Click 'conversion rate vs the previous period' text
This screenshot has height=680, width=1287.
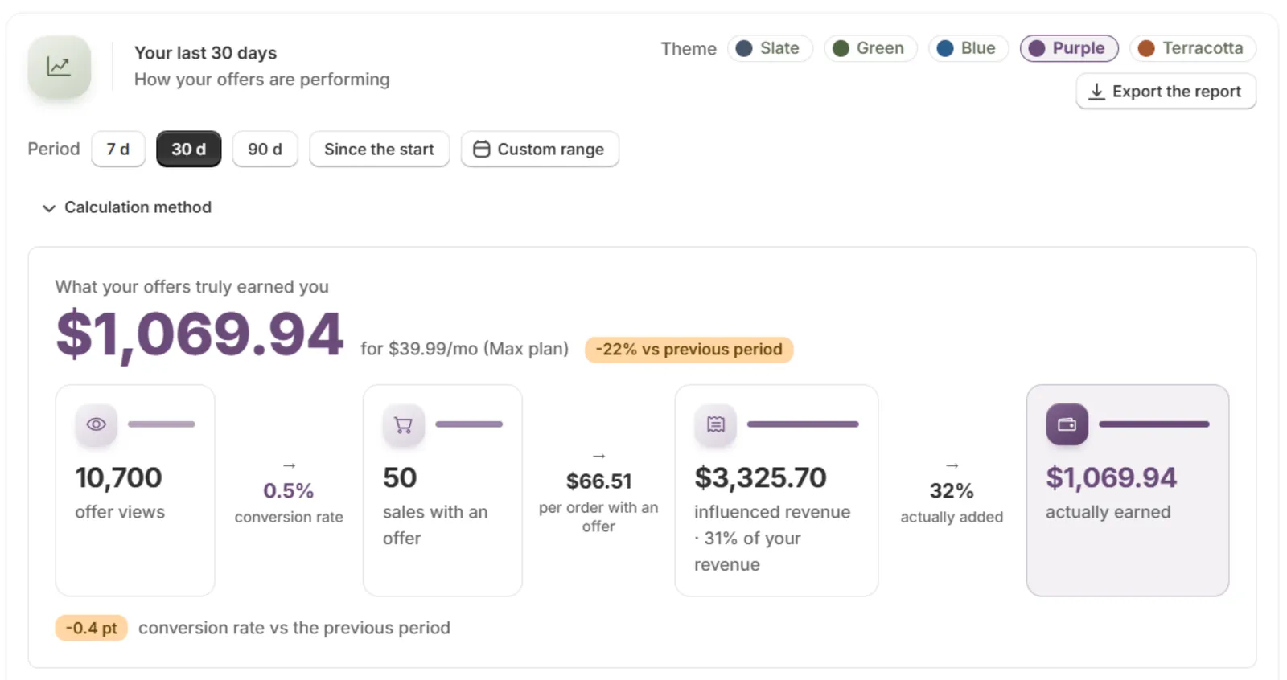pos(294,628)
